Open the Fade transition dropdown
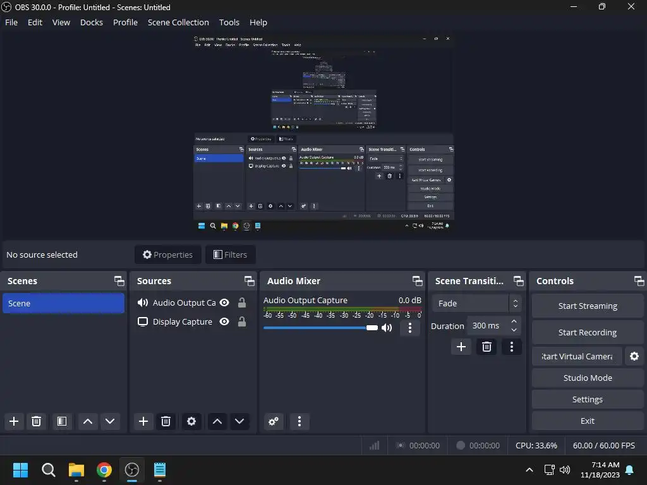This screenshot has height=485, width=647. tap(476, 303)
